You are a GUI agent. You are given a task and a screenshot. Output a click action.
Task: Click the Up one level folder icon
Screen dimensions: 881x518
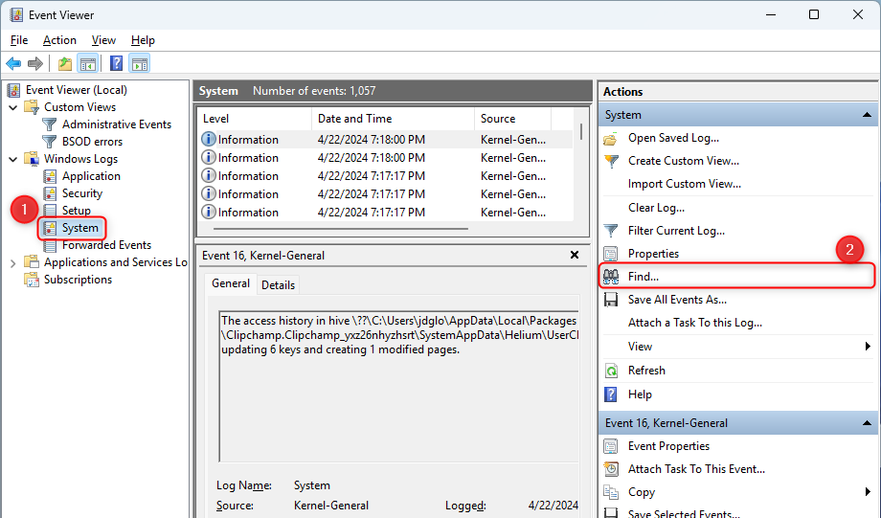click(65, 63)
